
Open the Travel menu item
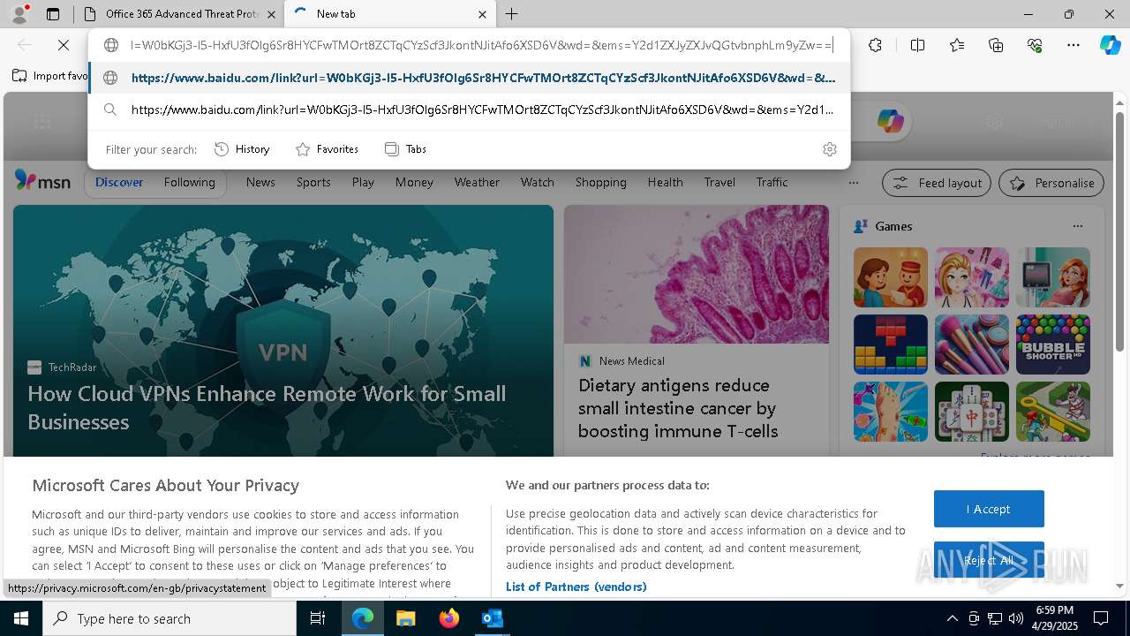[x=719, y=182]
